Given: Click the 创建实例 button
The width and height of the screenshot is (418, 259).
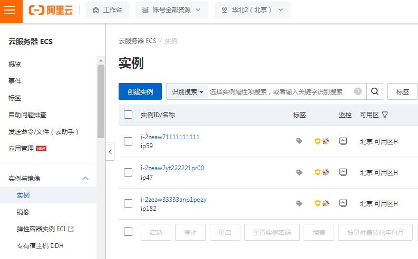Looking at the screenshot, I should click(140, 91).
